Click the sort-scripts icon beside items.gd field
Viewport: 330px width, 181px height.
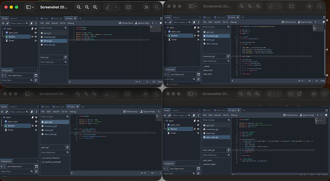click(66, 57)
